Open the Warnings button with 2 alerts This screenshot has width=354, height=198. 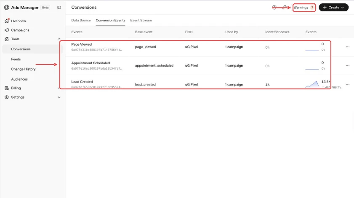pyautogui.click(x=304, y=8)
